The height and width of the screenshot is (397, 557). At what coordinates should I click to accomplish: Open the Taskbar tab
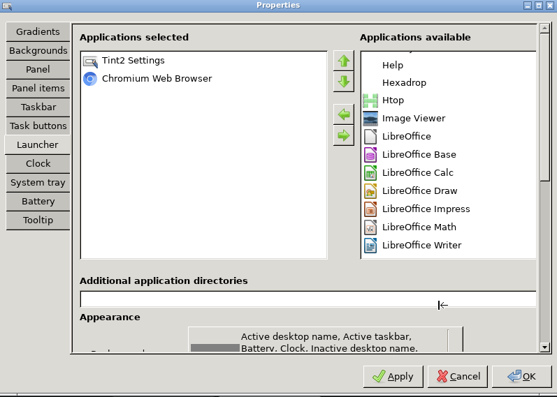point(38,107)
